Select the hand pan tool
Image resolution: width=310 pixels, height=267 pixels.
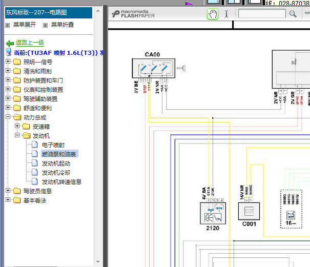[x=213, y=14]
